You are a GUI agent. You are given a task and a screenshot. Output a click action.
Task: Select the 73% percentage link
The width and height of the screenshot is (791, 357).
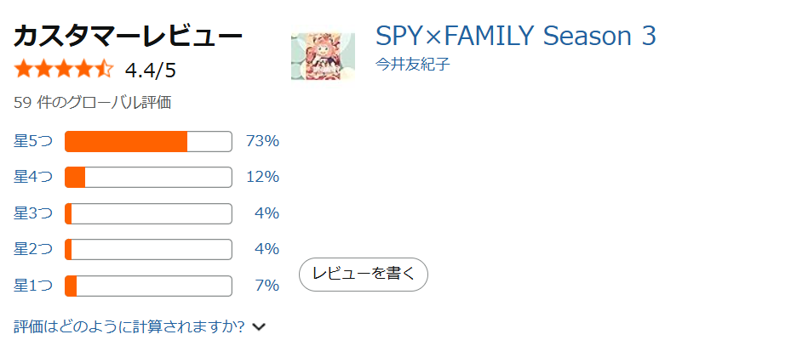pos(262,141)
